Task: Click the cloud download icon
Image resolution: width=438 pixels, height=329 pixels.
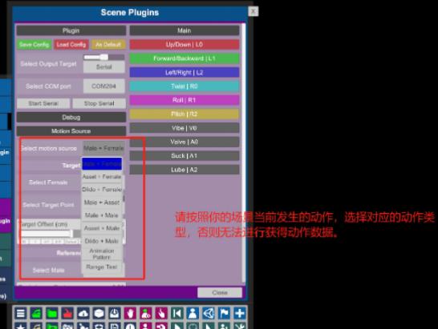Action: point(83,313)
